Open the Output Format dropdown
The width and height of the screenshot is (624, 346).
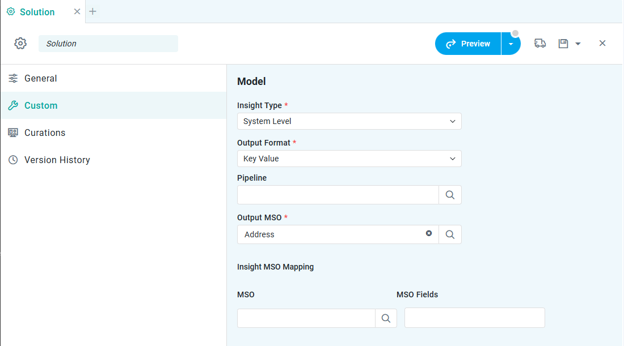tap(349, 159)
